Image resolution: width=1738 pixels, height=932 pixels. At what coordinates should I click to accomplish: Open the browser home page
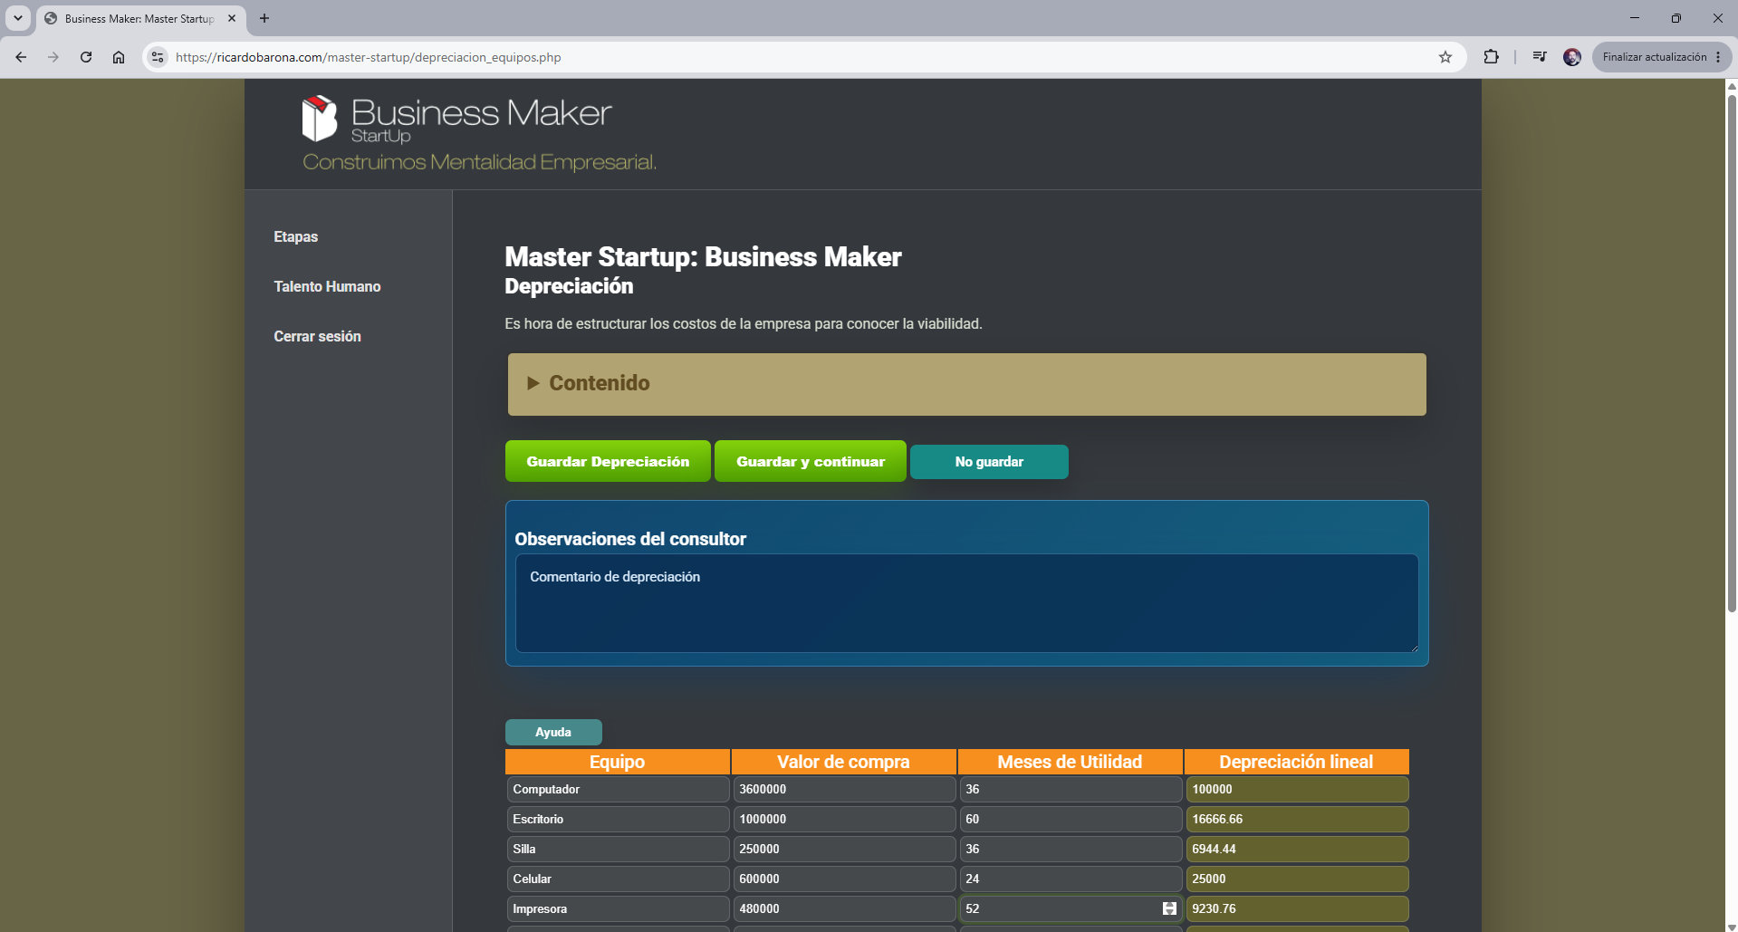click(x=119, y=57)
